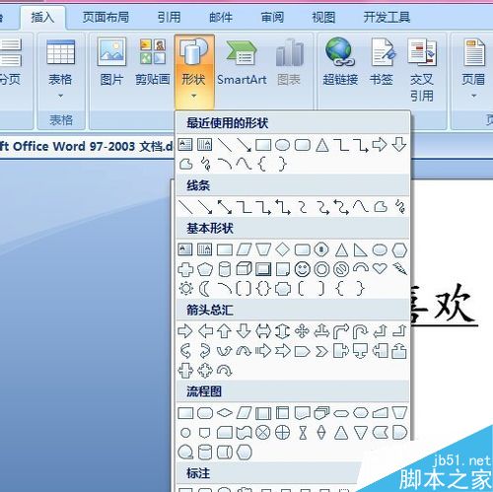Open the Shapes dropdown arrow
The width and height of the screenshot is (493, 492).
coord(194,96)
